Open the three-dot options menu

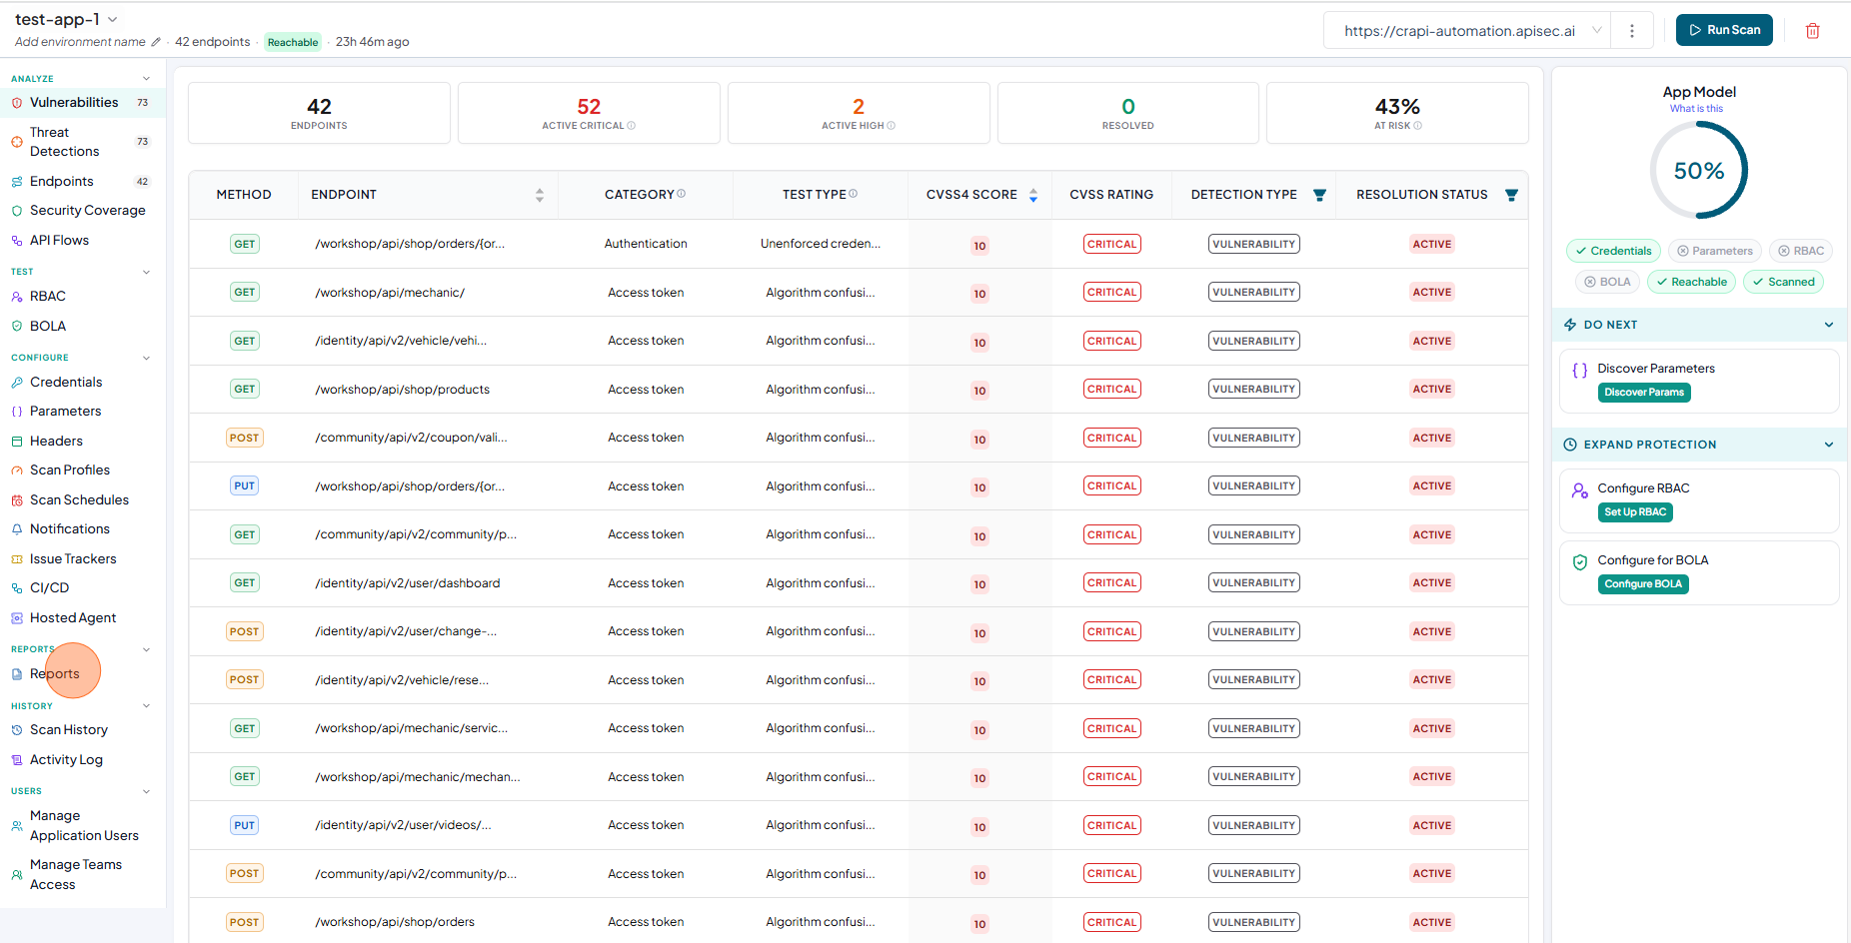[x=1632, y=31]
